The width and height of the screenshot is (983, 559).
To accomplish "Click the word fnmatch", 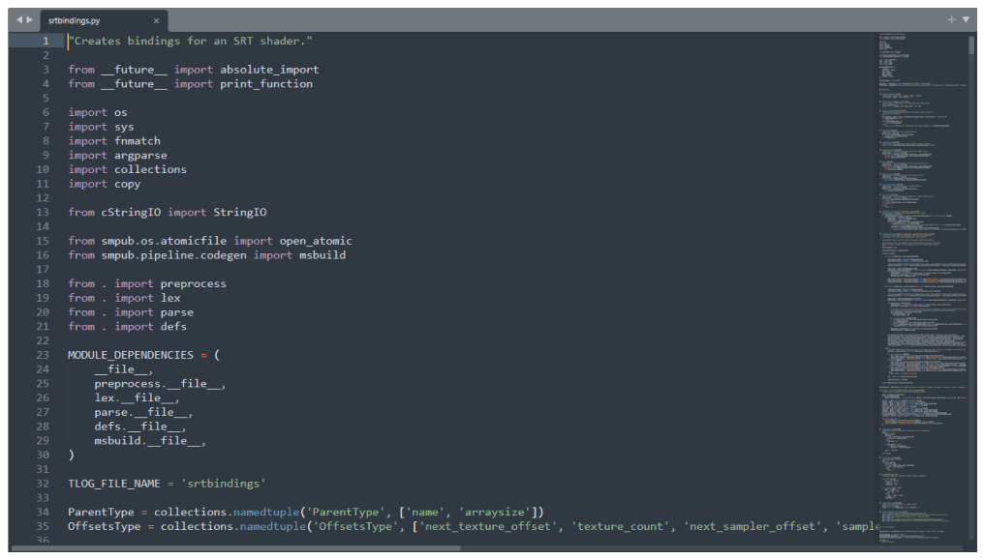I will pos(138,141).
